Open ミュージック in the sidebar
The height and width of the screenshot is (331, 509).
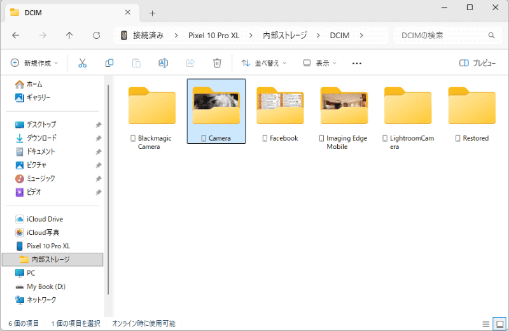pyautogui.click(x=35, y=178)
